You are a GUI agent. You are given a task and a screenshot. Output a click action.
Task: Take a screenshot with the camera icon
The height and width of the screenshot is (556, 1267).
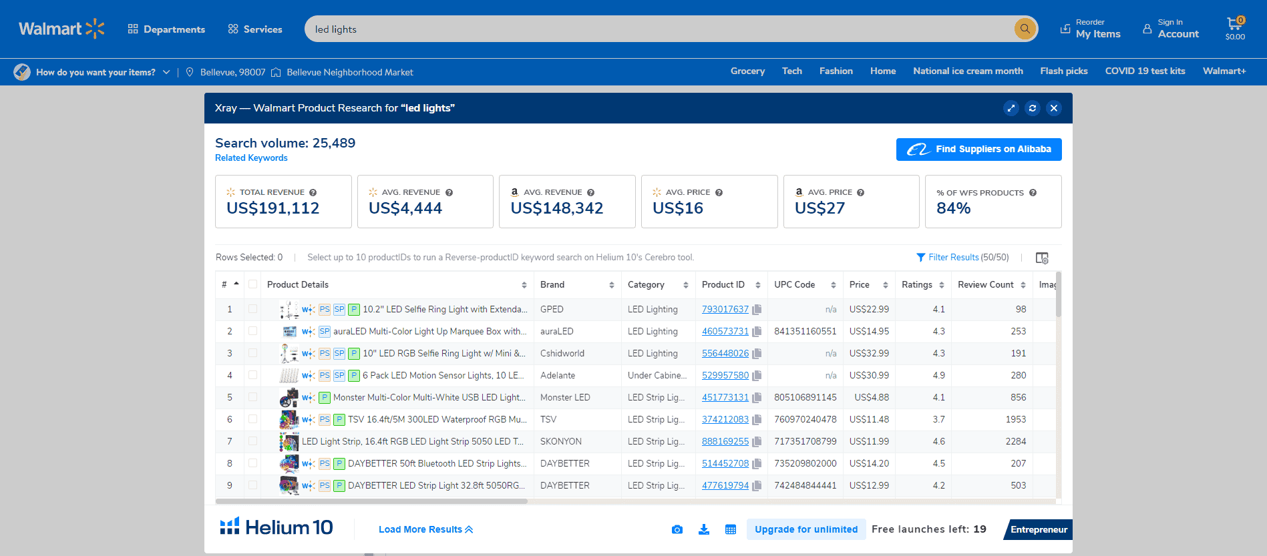(x=677, y=529)
